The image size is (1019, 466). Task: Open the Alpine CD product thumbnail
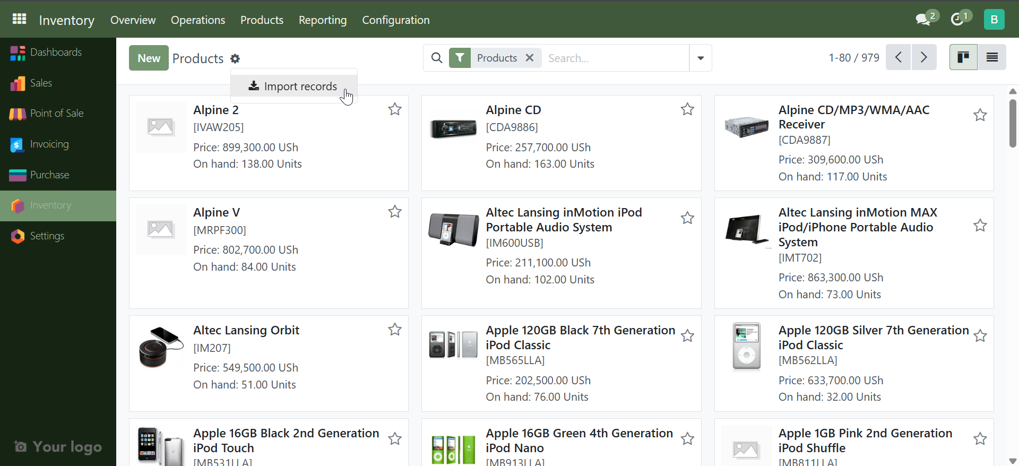453,128
